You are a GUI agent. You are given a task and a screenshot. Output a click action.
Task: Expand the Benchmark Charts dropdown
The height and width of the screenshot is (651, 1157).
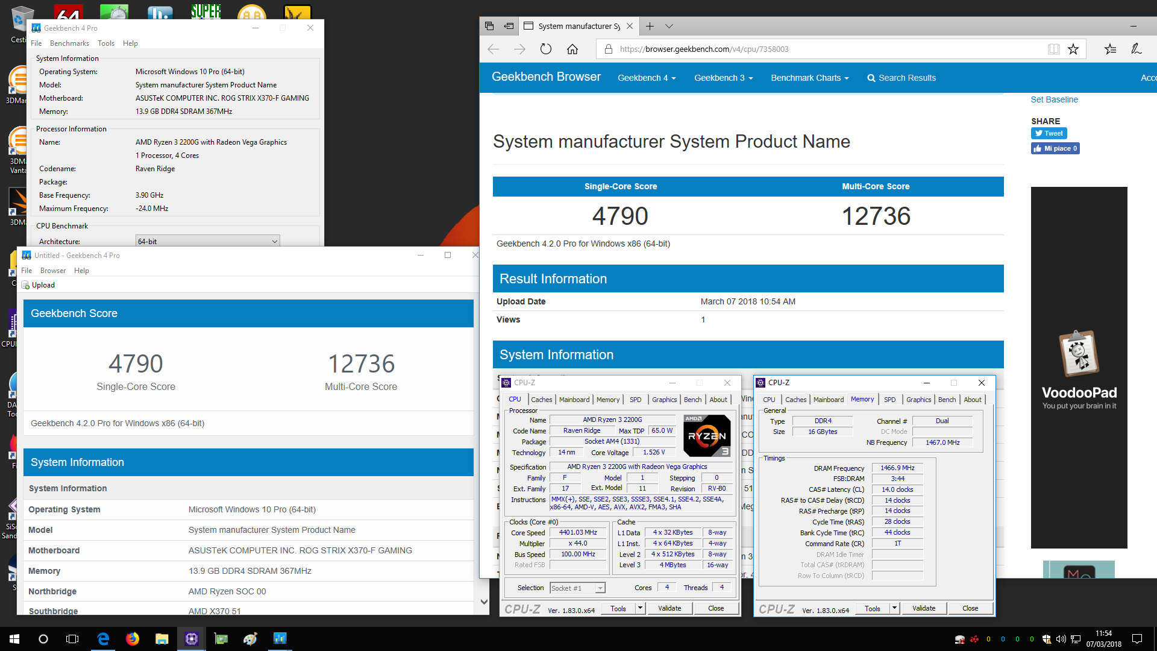point(809,78)
